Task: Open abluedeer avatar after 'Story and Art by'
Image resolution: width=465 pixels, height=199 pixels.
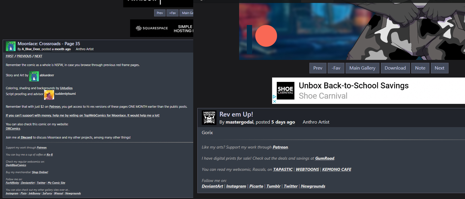Action: click(34, 76)
